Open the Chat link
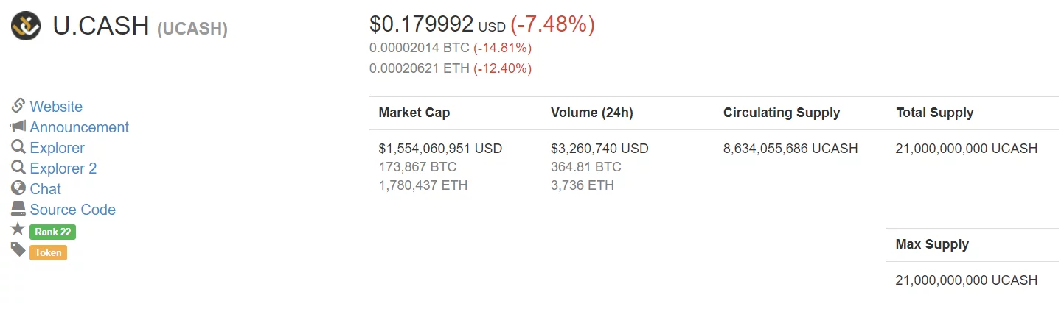Viewport: 1064px width, 309px height. point(46,189)
